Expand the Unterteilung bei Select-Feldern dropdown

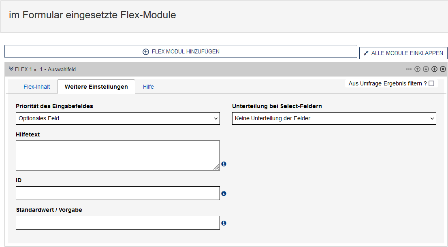334,119
